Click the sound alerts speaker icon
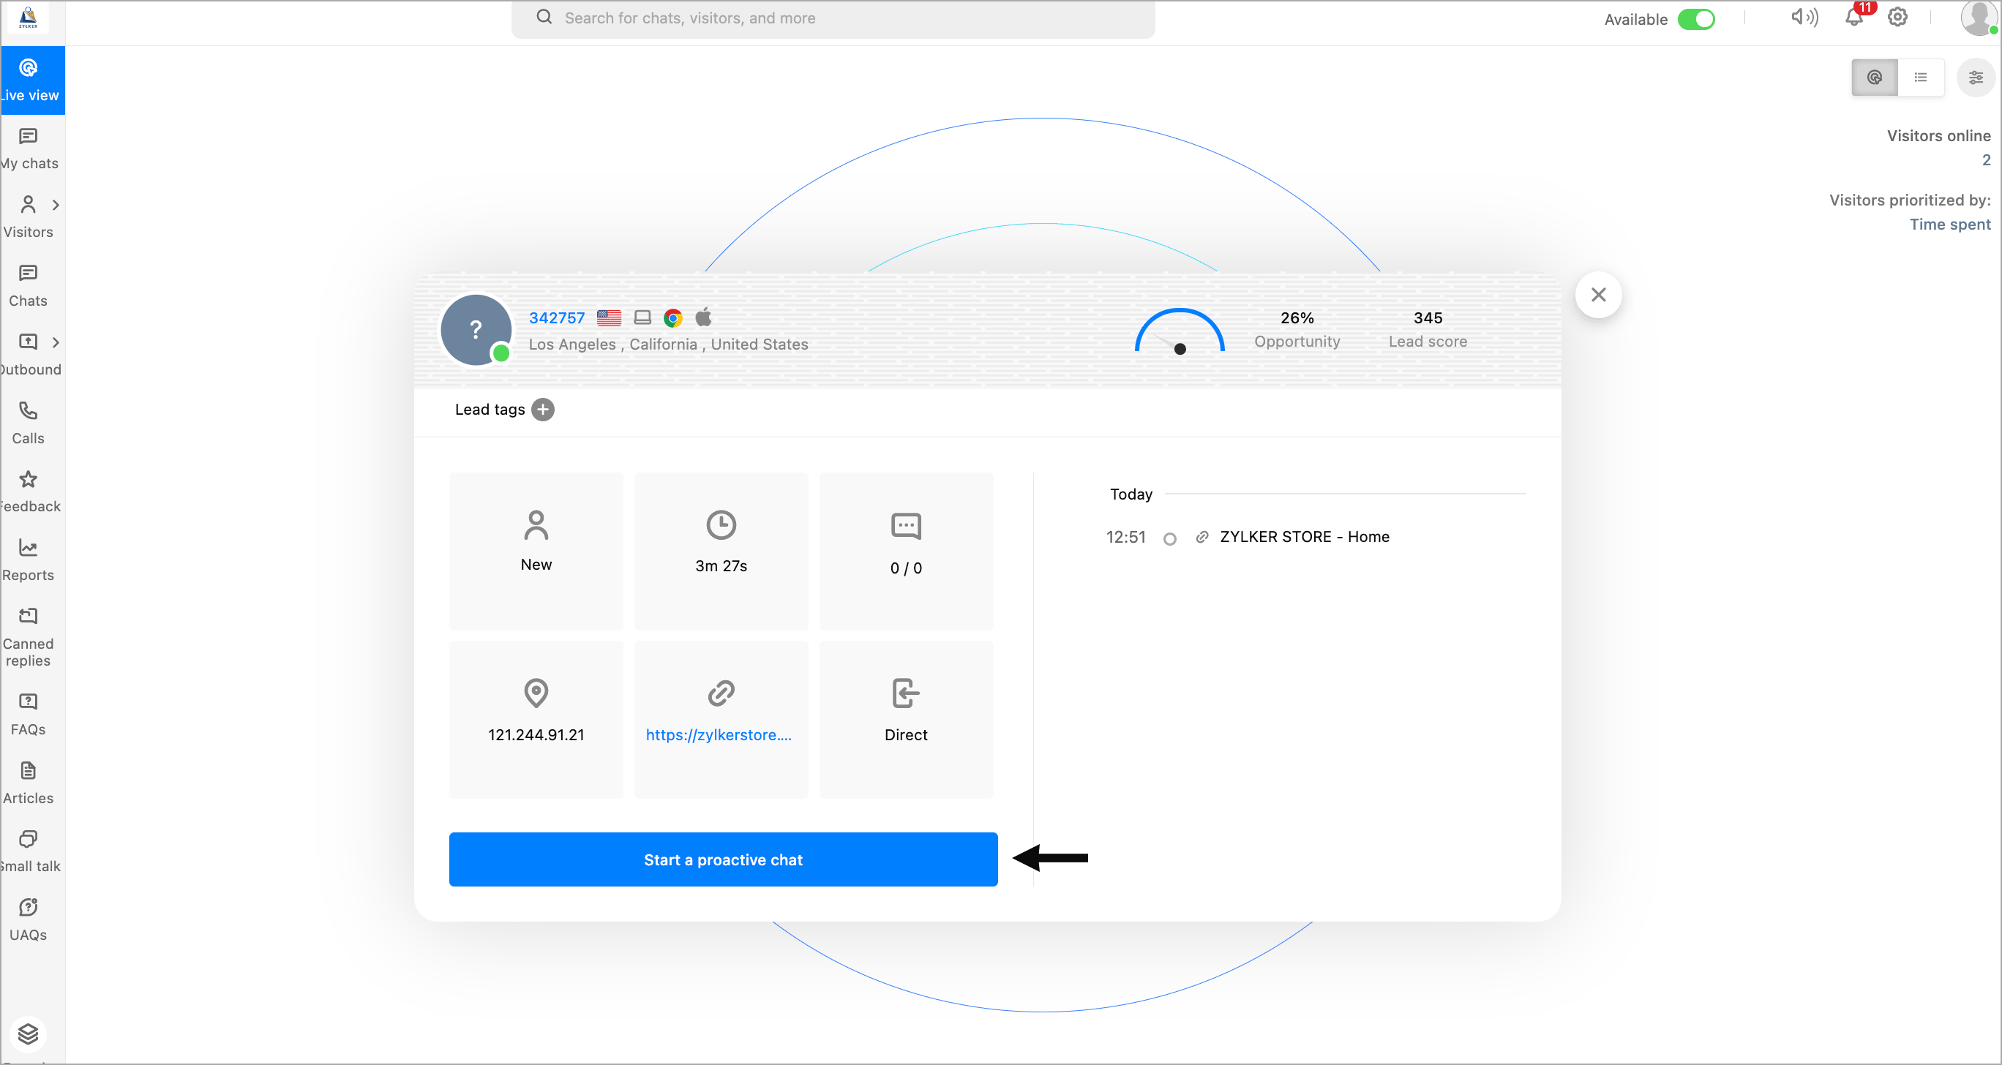Image resolution: width=2002 pixels, height=1065 pixels. coord(1803,18)
